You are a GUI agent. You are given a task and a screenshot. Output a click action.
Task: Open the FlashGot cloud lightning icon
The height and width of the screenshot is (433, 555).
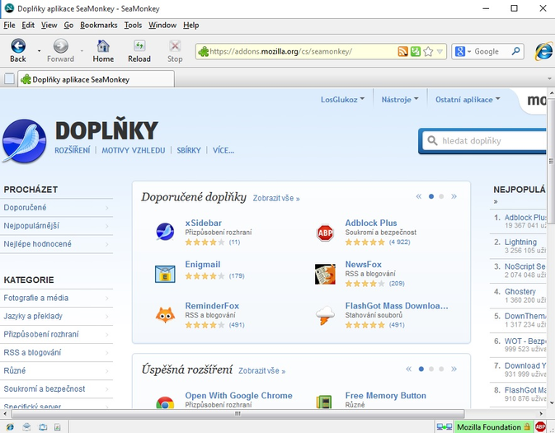pos(325,315)
